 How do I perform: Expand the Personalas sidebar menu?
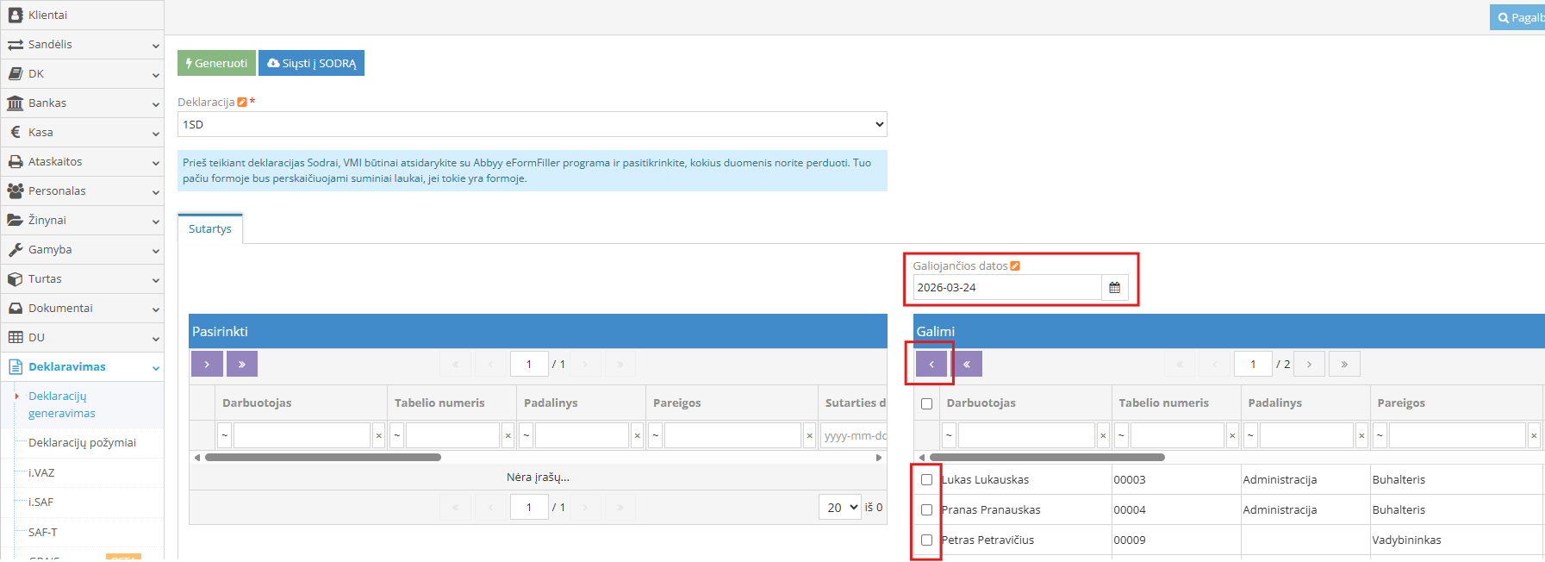pos(82,191)
